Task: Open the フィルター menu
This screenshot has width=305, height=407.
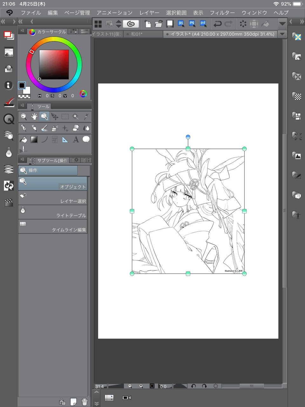Action: 222,13
